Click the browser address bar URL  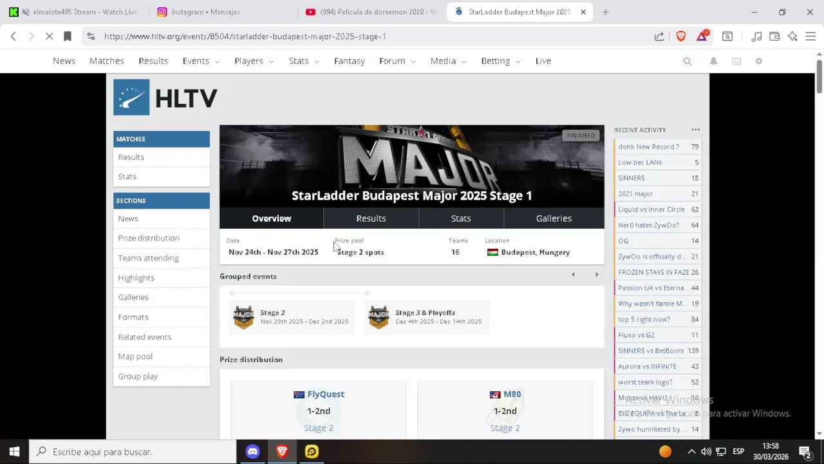click(245, 36)
